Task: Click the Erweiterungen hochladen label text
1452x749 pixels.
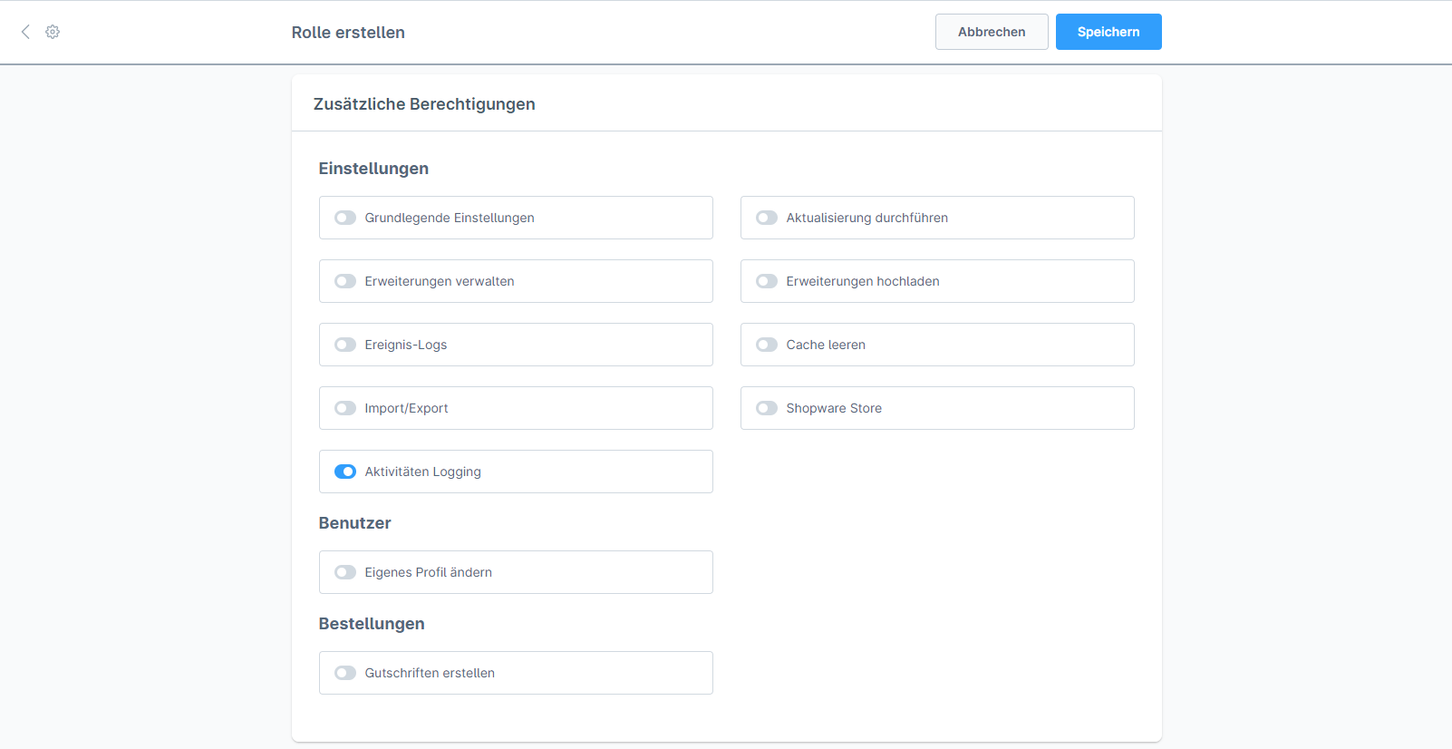Action: pos(863,281)
